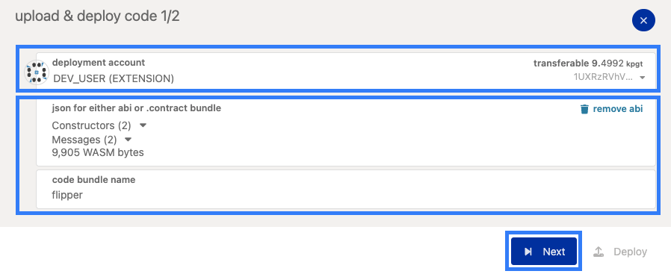Click the transferable 9.4992 balance

[587, 63]
